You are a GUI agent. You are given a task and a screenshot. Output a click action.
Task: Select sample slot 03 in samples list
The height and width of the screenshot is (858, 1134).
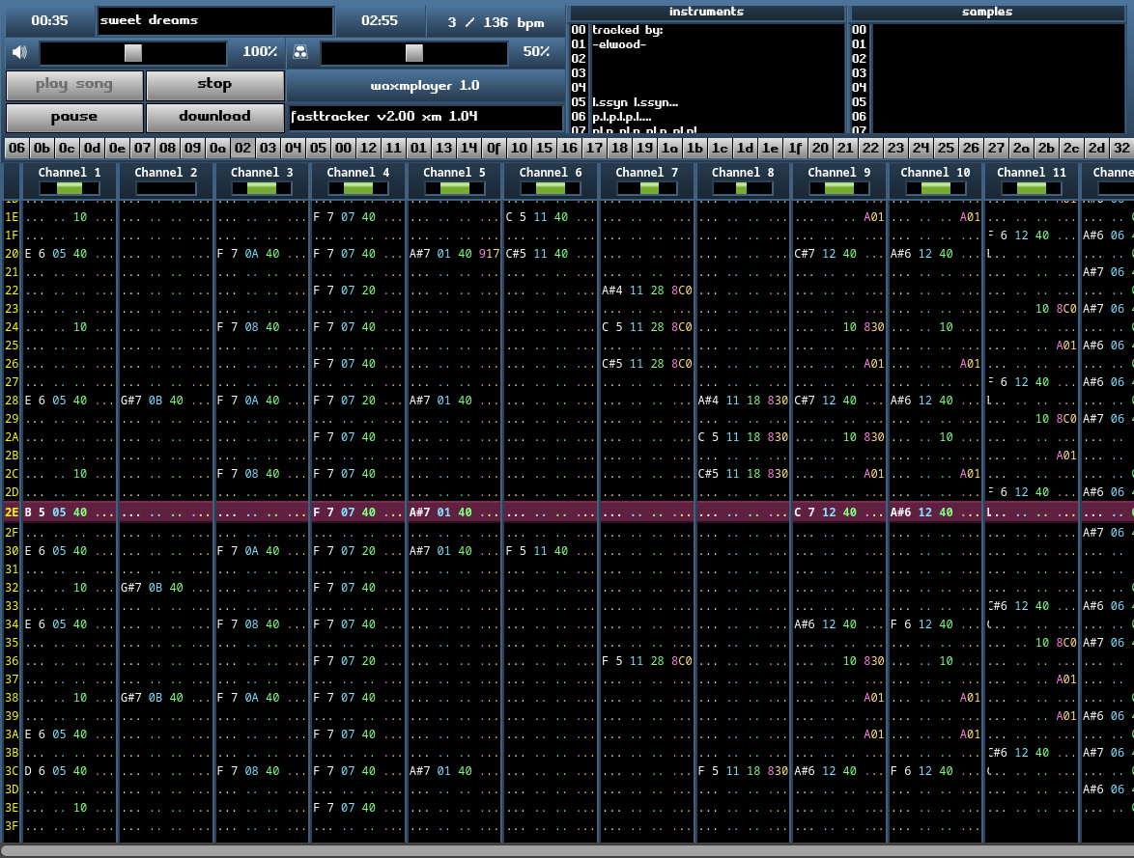click(x=987, y=73)
